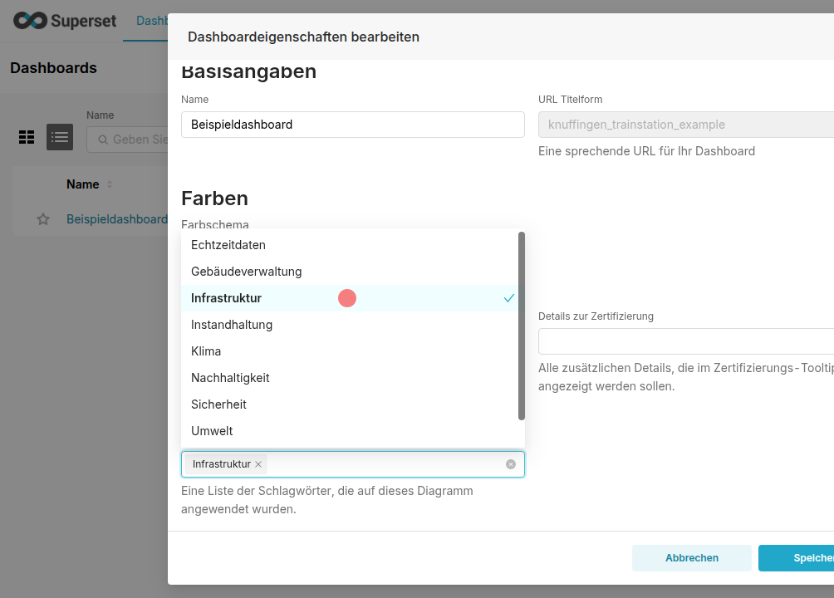Select Echtzeitdaten from tag list
The image size is (834, 598).
click(x=228, y=245)
